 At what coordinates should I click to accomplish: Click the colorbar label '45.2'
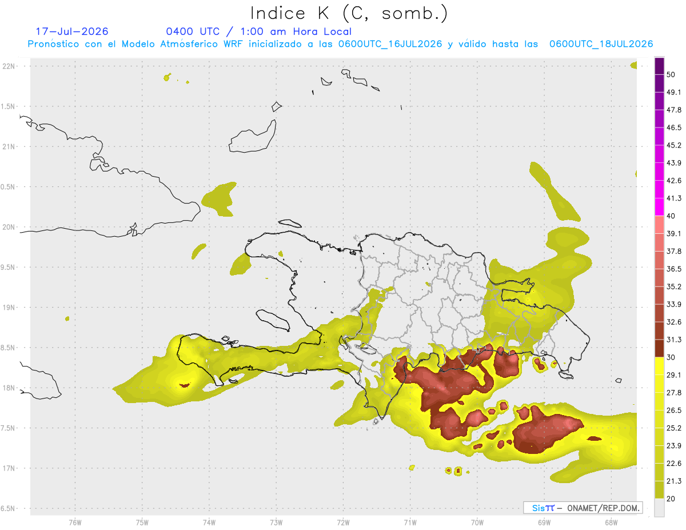674,146
